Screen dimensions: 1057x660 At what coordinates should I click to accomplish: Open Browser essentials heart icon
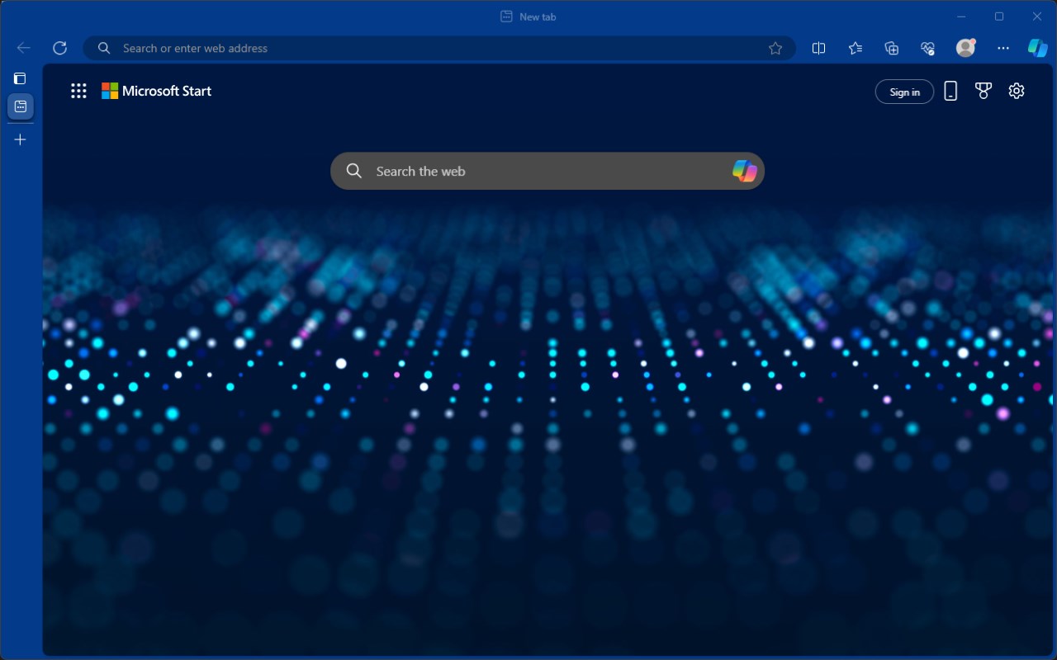pos(928,48)
